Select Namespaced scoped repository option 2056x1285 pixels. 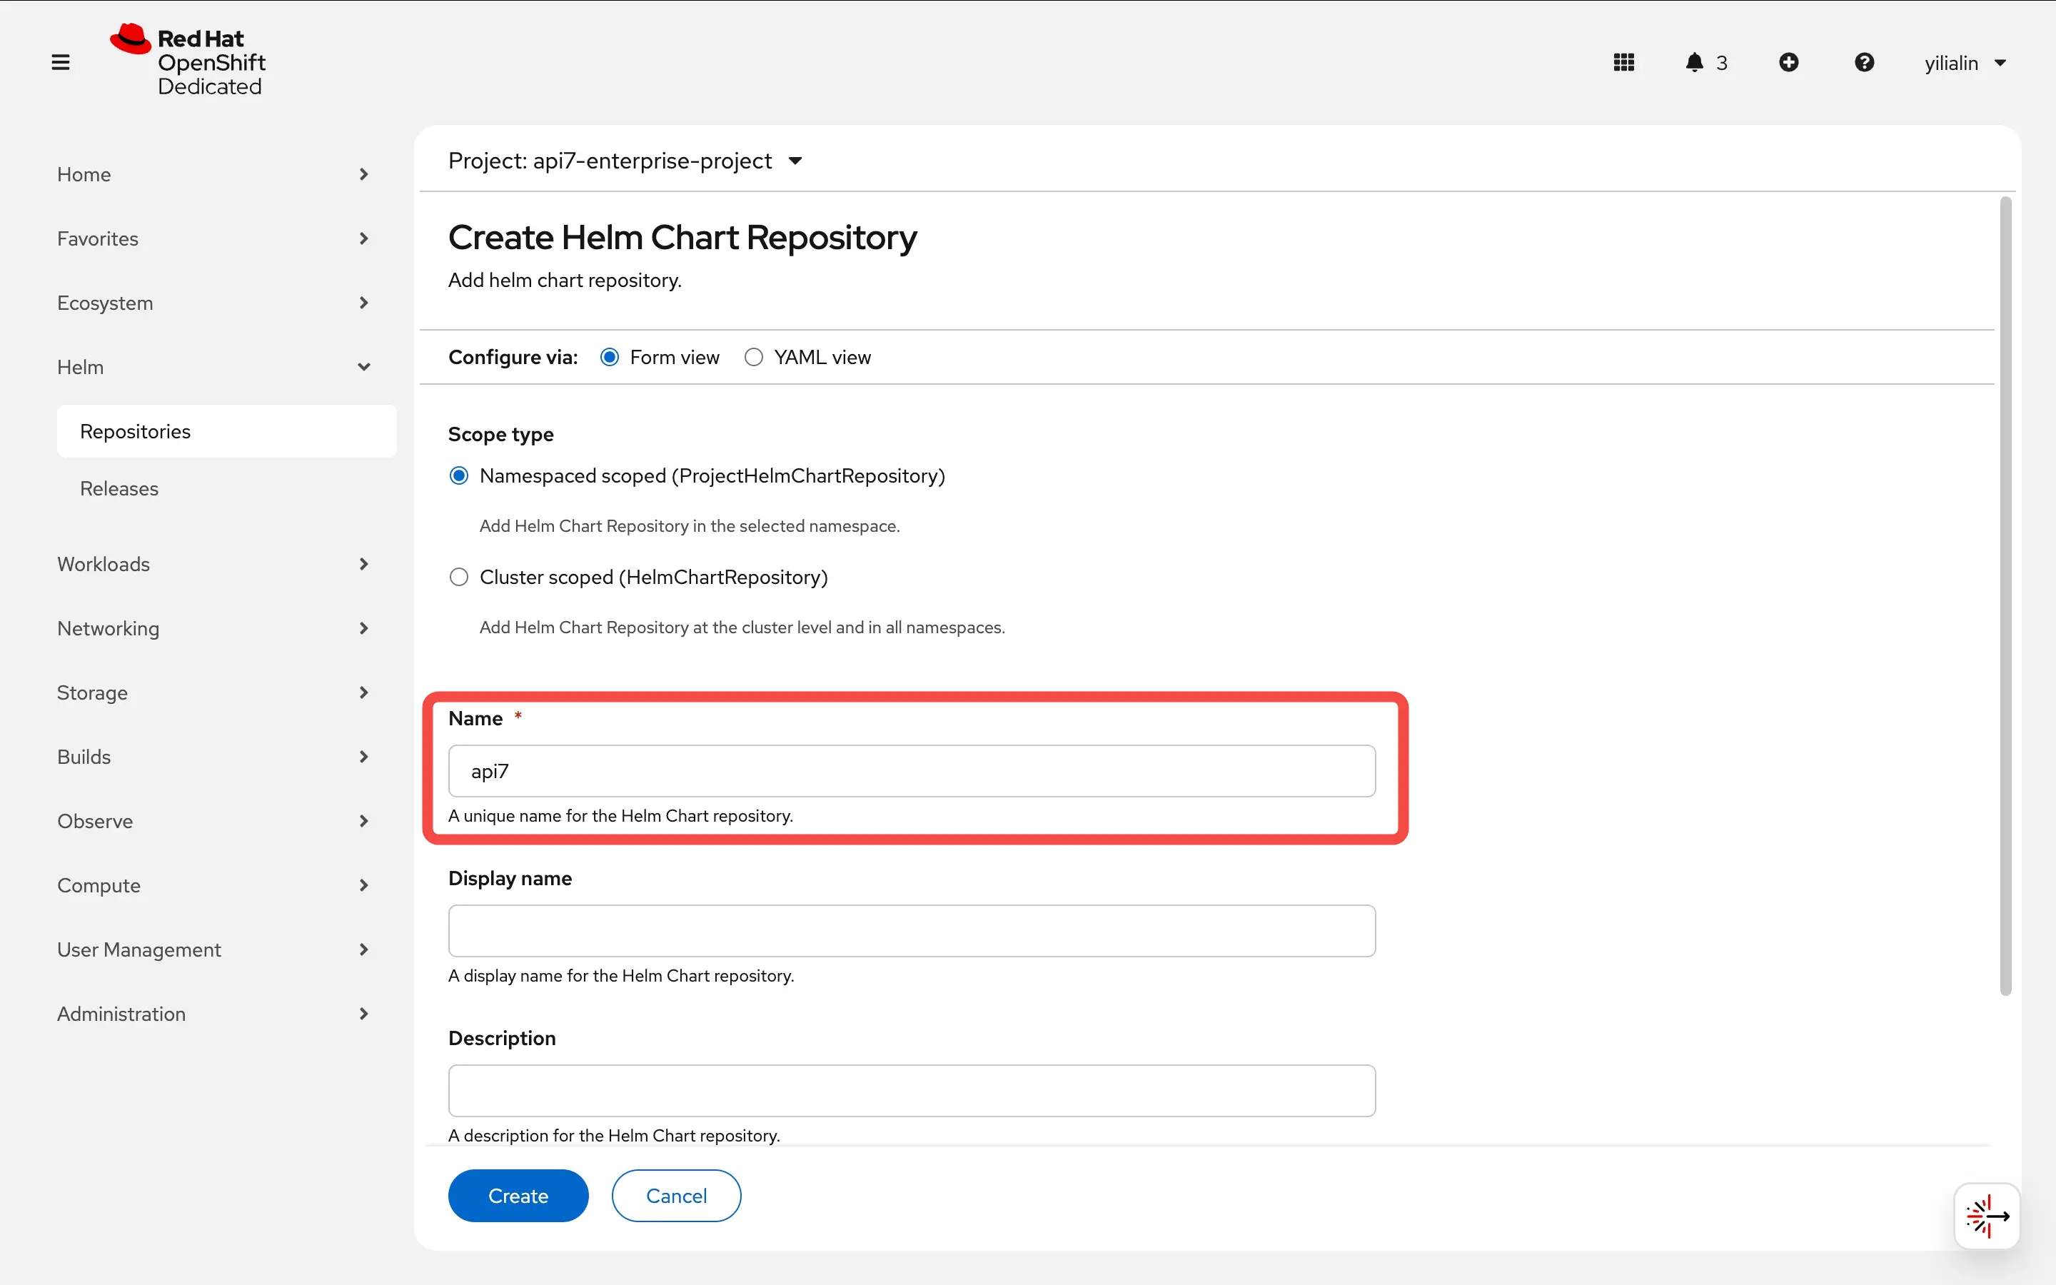pyautogui.click(x=459, y=475)
